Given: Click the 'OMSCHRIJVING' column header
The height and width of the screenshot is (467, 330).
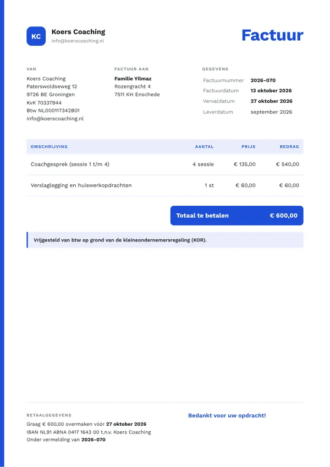Looking at the screenshot, I should pos(49,146).
